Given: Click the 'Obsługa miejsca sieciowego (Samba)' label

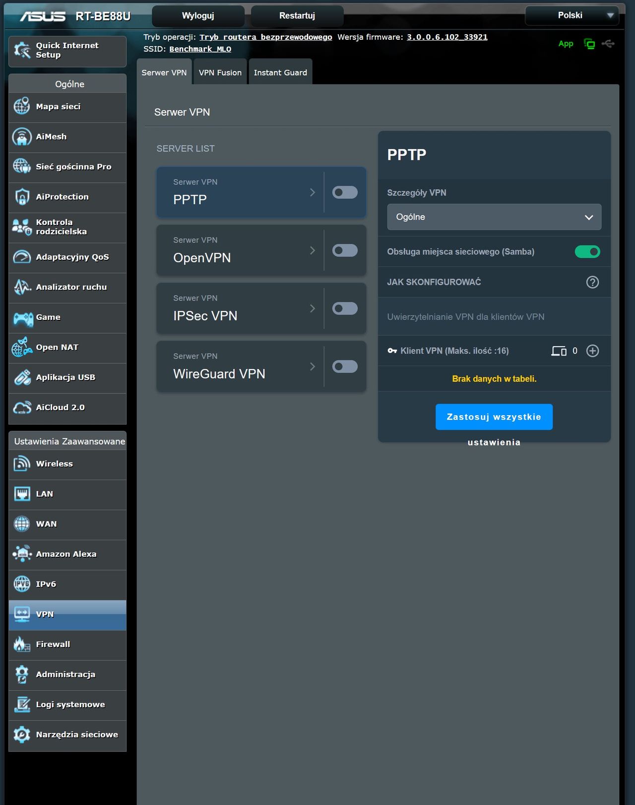Looking at the screenshot, I should (461, 252).
